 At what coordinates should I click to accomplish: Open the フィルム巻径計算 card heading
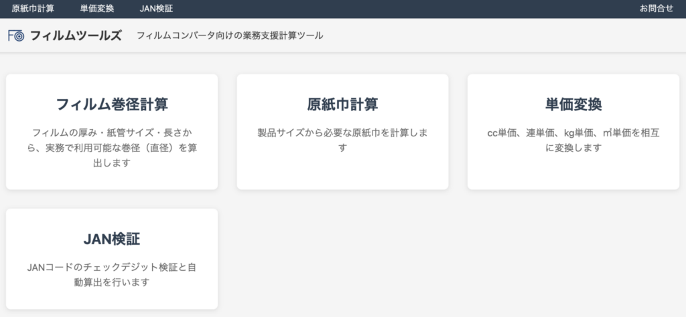112,104
